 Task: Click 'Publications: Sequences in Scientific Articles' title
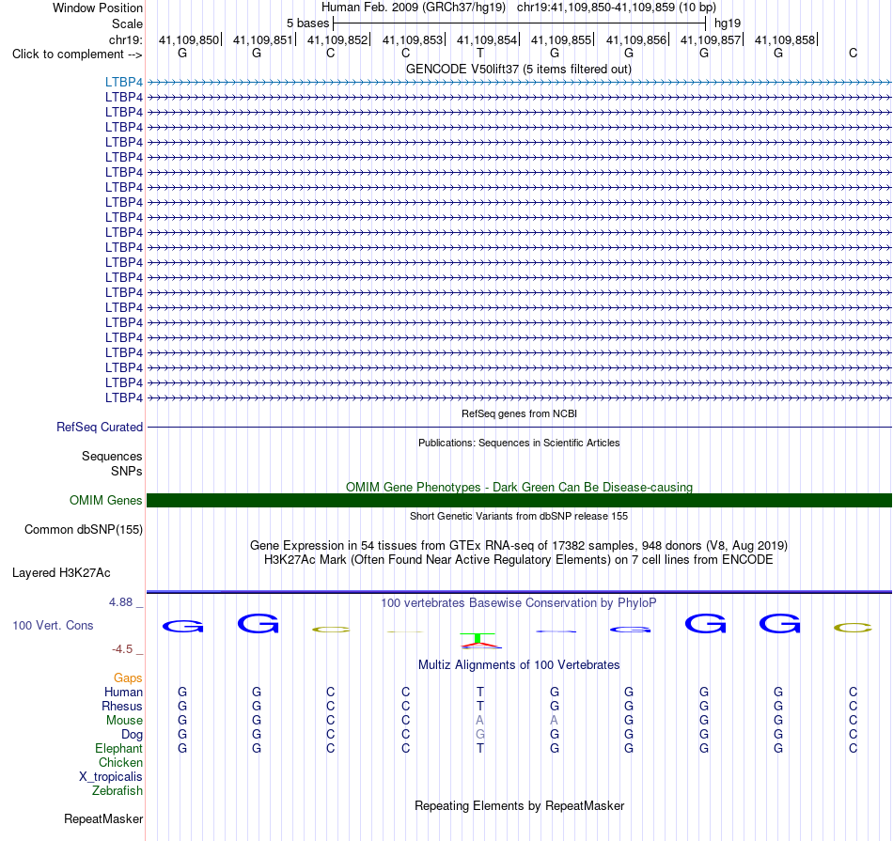click(x=519, y=443)
